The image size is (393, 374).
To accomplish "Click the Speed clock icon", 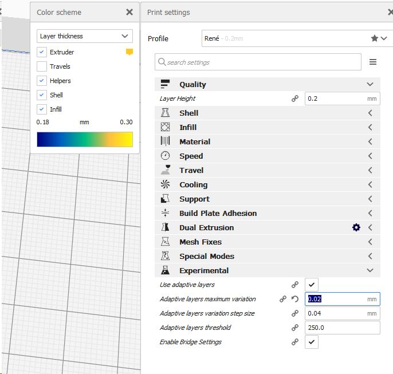I will (x=165, y=156).
